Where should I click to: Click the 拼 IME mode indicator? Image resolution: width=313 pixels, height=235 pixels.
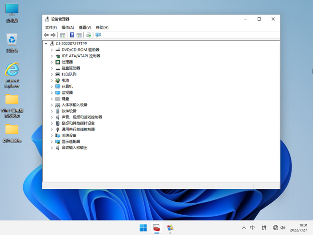[x=264, y=228]
